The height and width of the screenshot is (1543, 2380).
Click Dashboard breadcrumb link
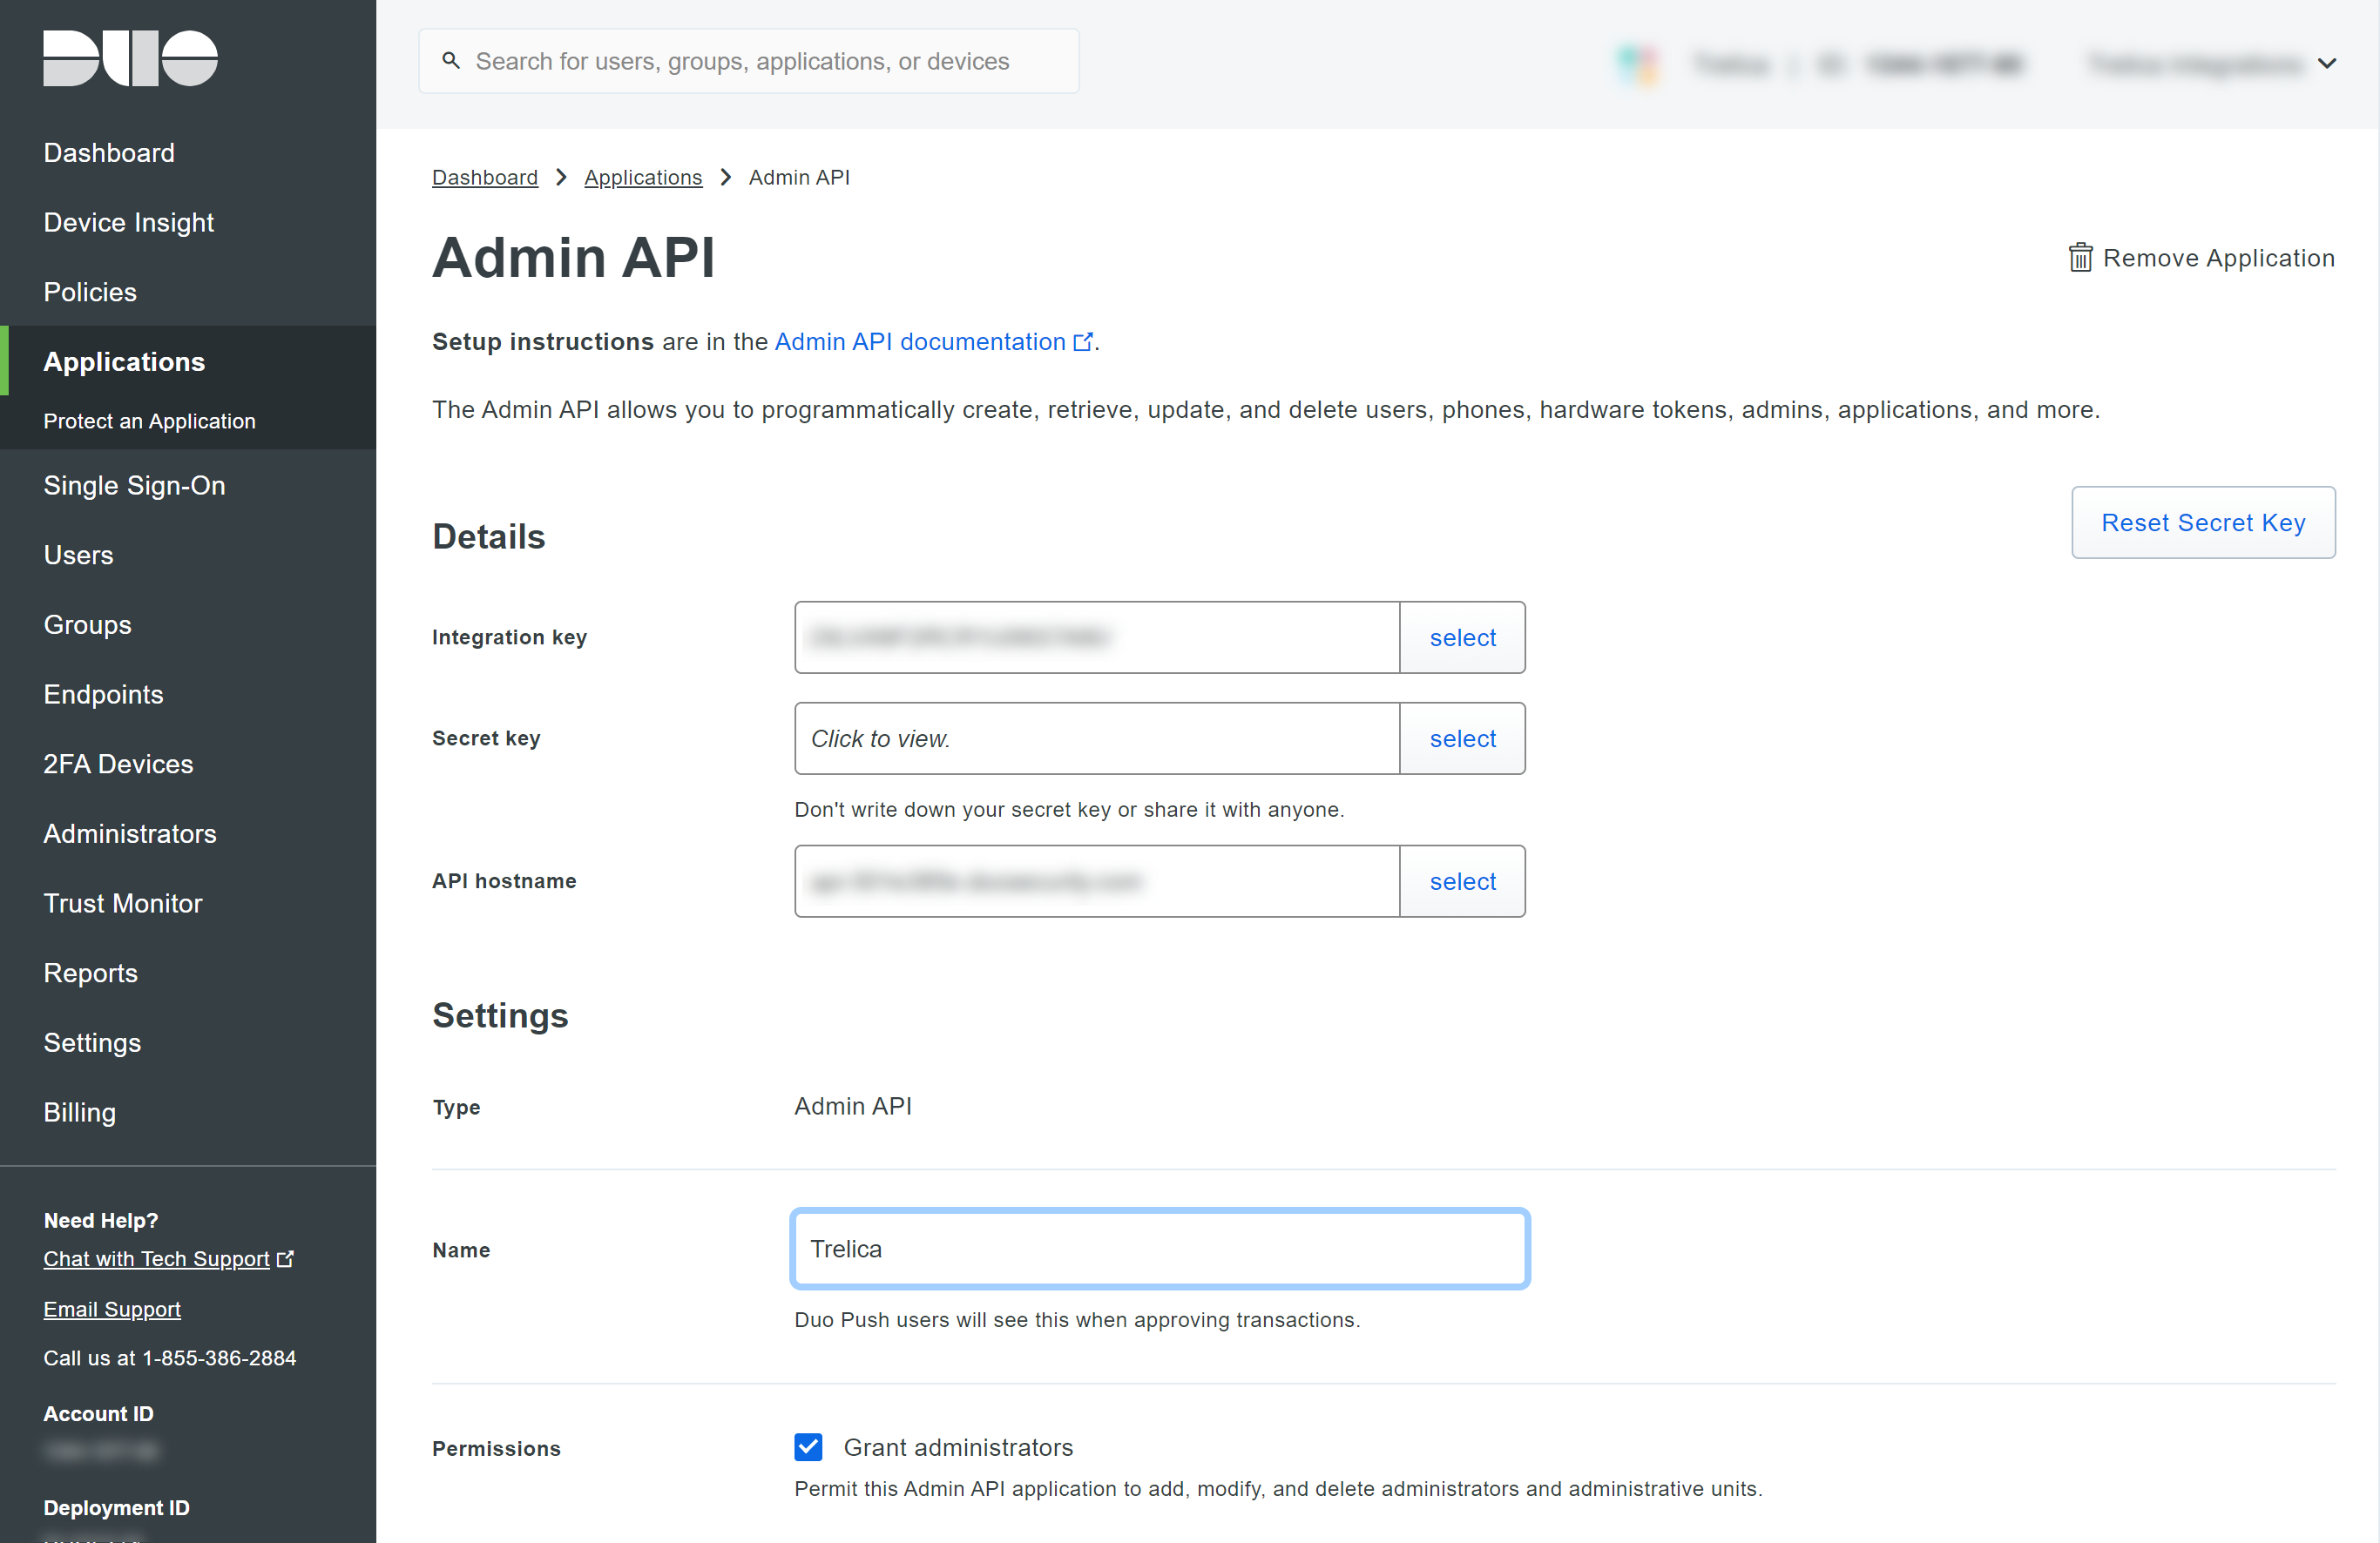[x=485, y=177]
